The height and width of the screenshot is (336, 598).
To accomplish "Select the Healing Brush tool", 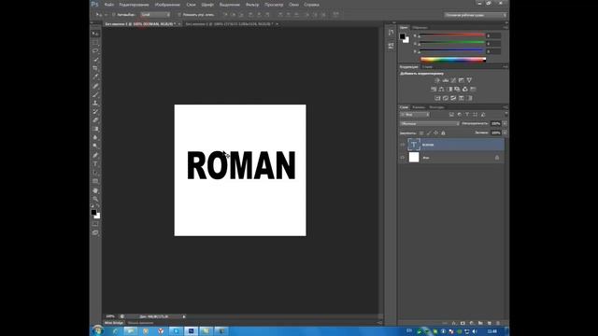I will (x=95, y=86).
